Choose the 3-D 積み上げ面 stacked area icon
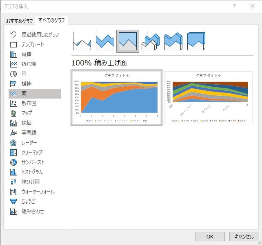Viewport: 262px width, 245px height. coord(173,41)
